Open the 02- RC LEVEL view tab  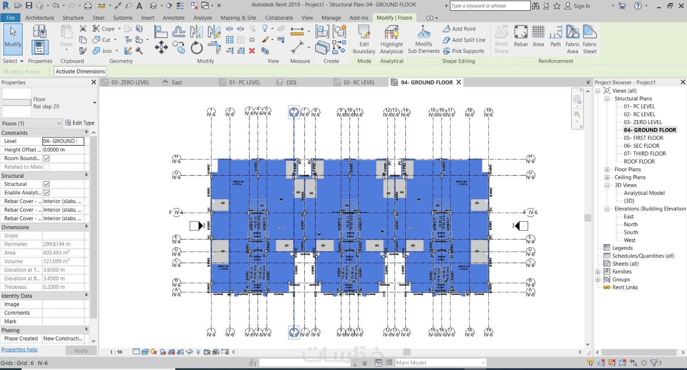[359, 82]
